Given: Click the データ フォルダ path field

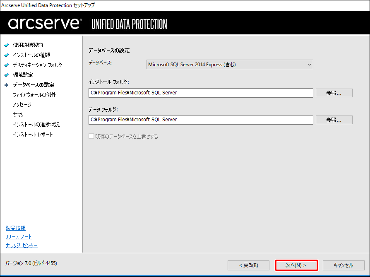Looking at the screenshot, I should pos(201,120).
